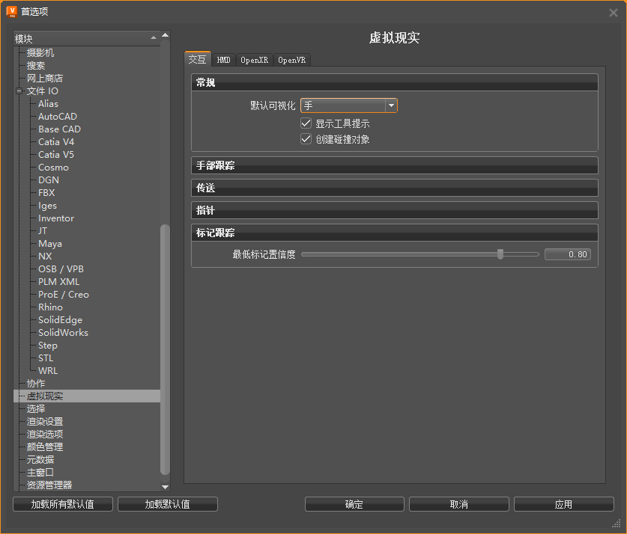
Task: Select 协作 in the module tree
Action: [36, 384]
